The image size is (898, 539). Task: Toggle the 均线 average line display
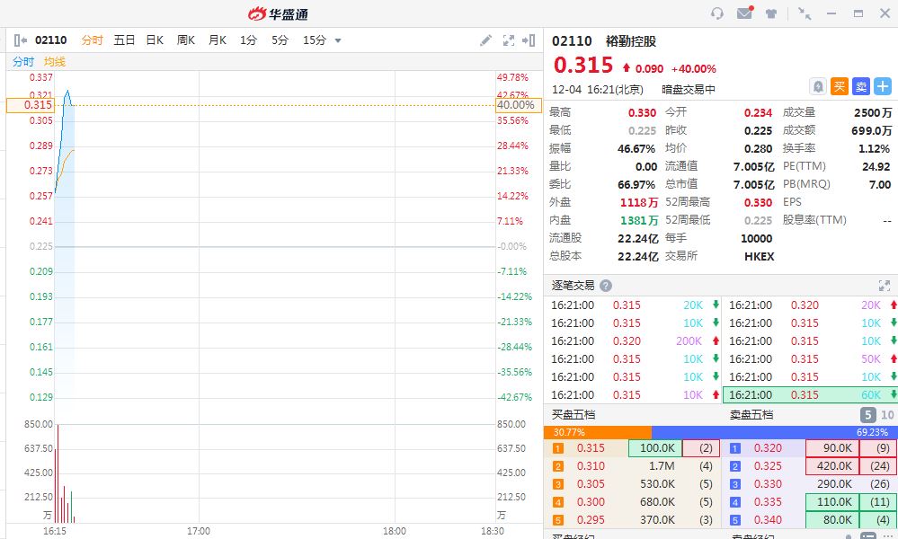point(55,62)
